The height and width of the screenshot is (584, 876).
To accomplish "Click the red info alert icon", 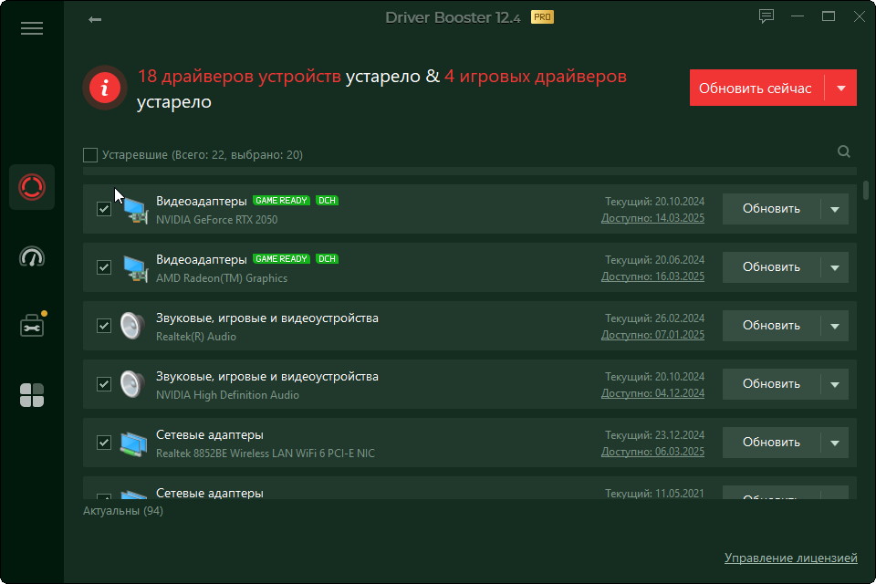I will (104, 88).
